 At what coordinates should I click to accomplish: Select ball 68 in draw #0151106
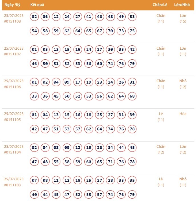[x=132, y=96]
